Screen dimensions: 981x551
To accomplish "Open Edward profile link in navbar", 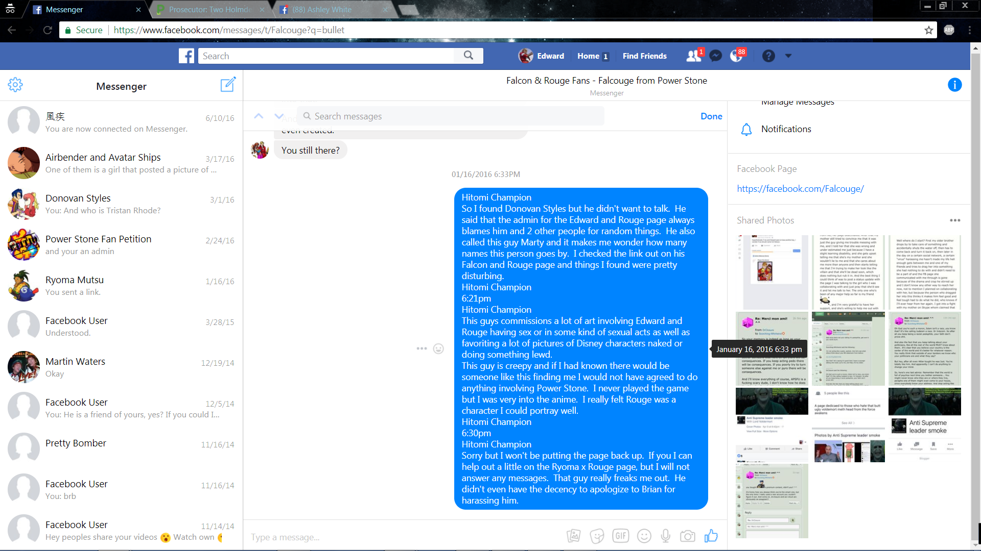I will point(541,56).
